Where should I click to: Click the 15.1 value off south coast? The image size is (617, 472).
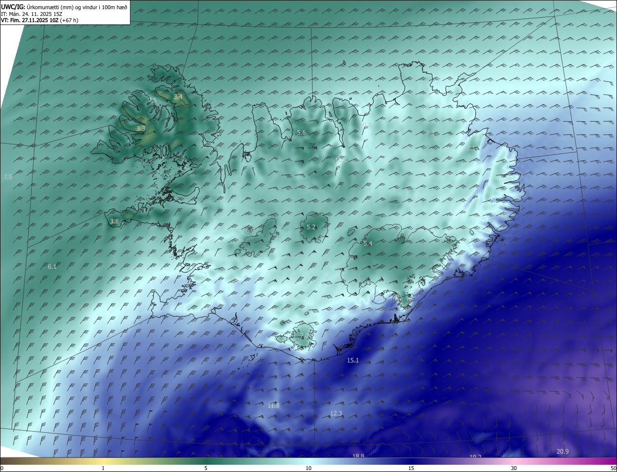[x=353, y=361]
